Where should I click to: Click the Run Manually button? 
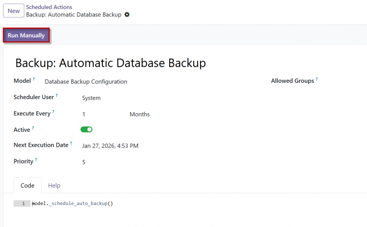[26, 36]
